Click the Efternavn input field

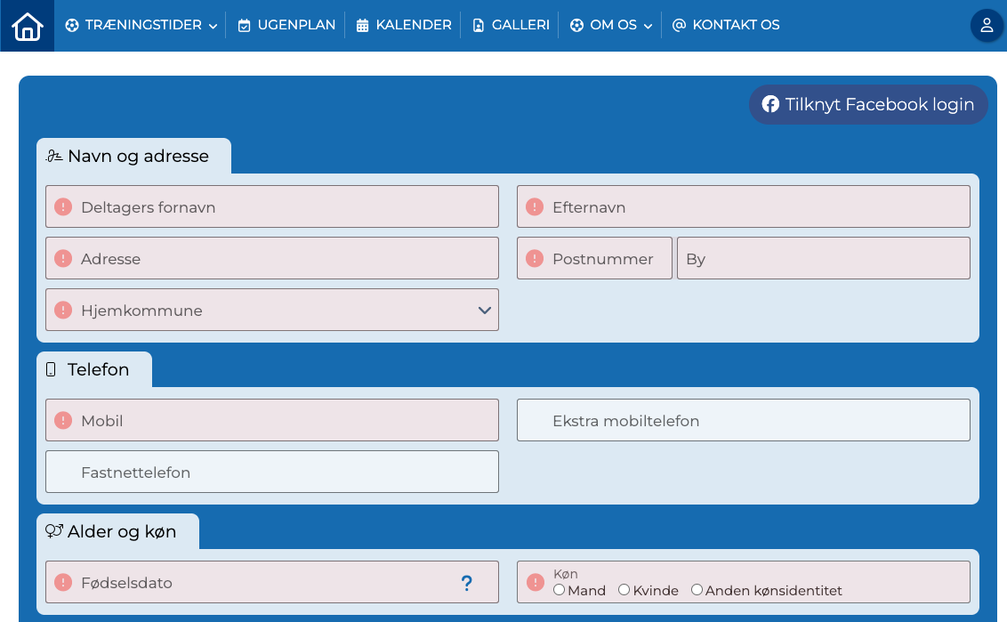(743, 206)
